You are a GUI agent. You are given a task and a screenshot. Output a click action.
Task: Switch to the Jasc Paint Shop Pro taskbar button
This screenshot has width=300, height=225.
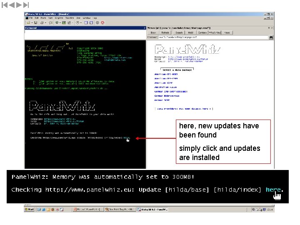coord(120,210)
